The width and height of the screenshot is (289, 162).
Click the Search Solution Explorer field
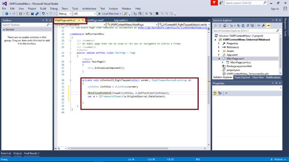click(245, 31)
